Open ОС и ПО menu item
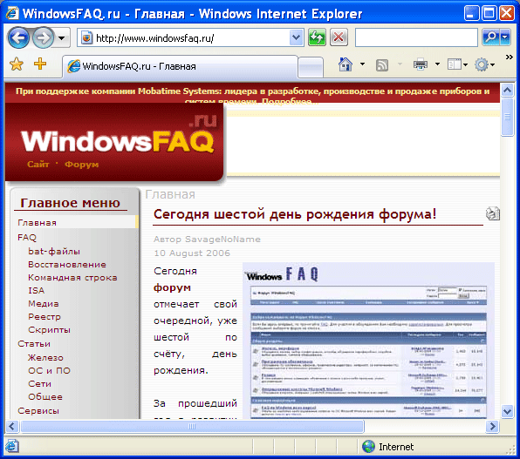 [x=49, y=370]
